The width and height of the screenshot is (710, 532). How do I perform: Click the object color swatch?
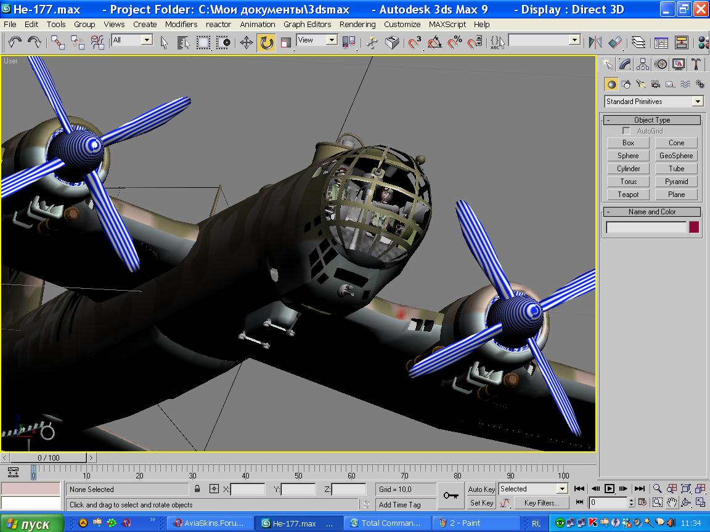point(694,227)
